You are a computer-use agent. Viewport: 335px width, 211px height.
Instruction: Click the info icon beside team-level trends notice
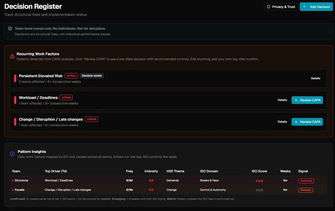10,28
